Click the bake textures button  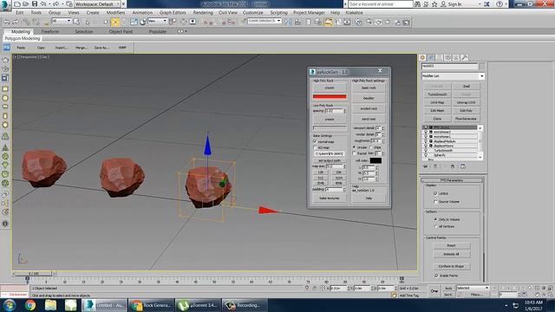pos(330,198)
